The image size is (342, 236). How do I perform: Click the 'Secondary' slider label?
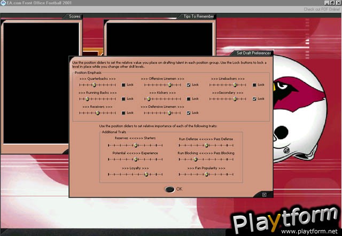pyautogui.click(x=227, y=93)
